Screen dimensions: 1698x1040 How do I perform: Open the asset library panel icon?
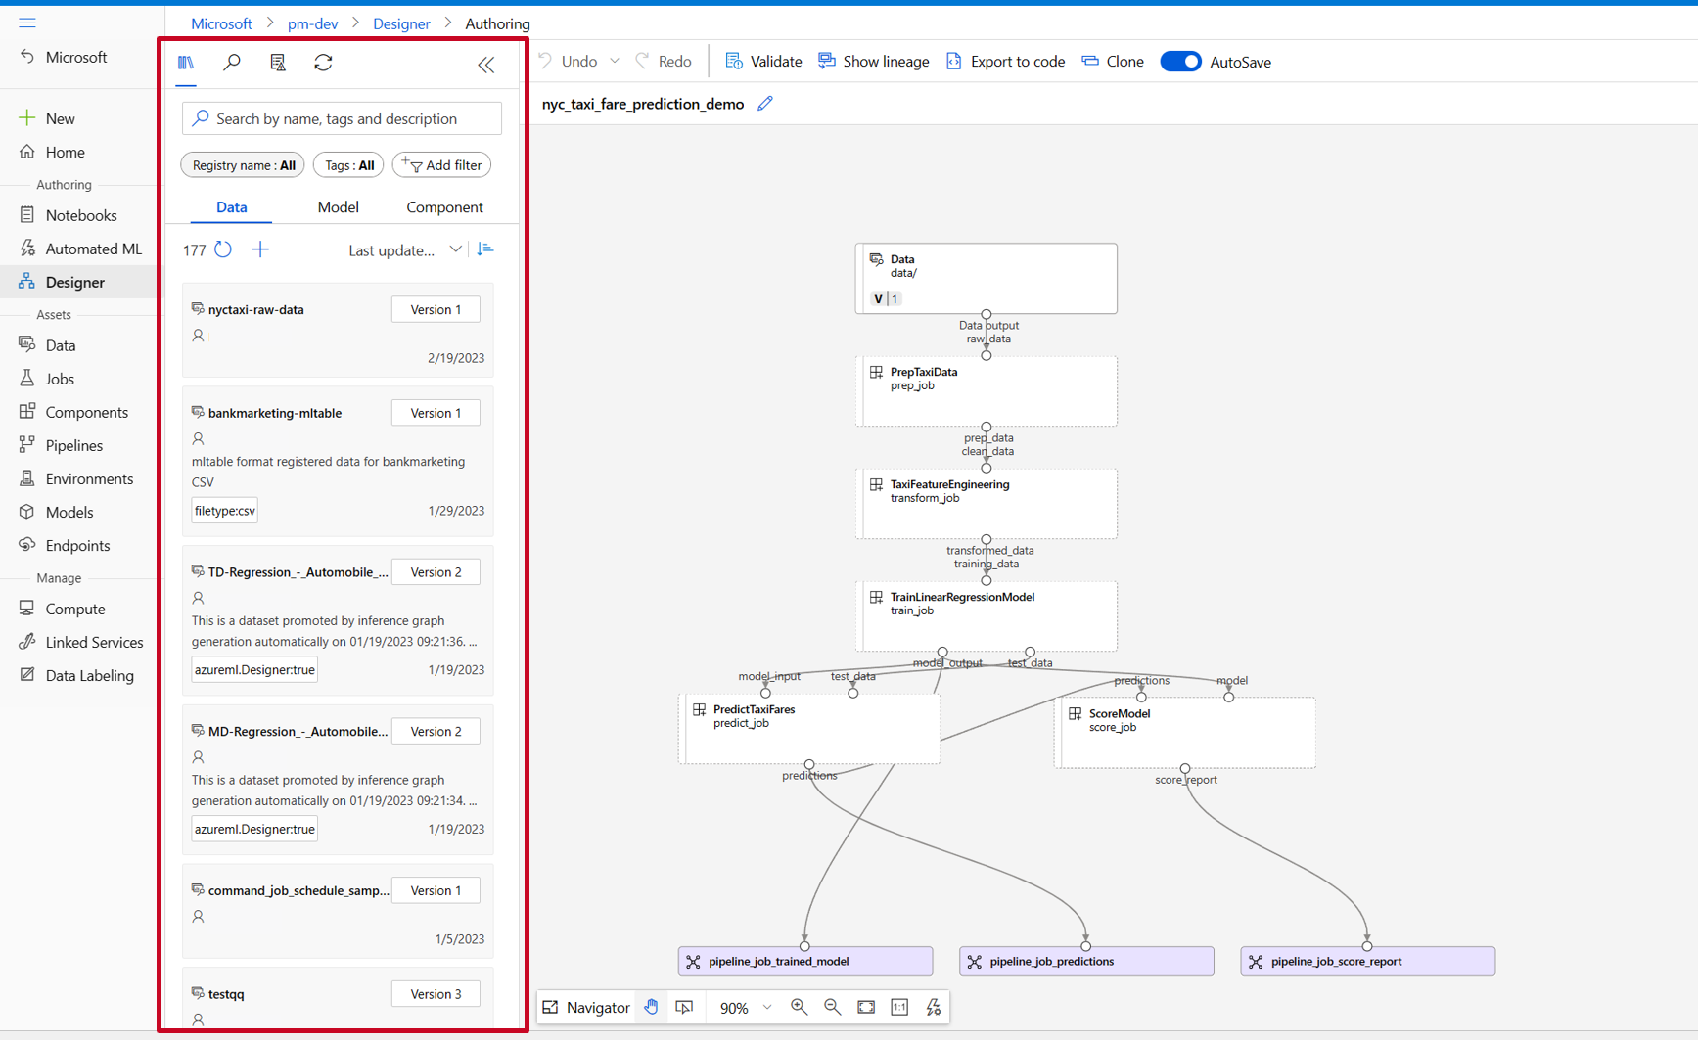point(186,63)
